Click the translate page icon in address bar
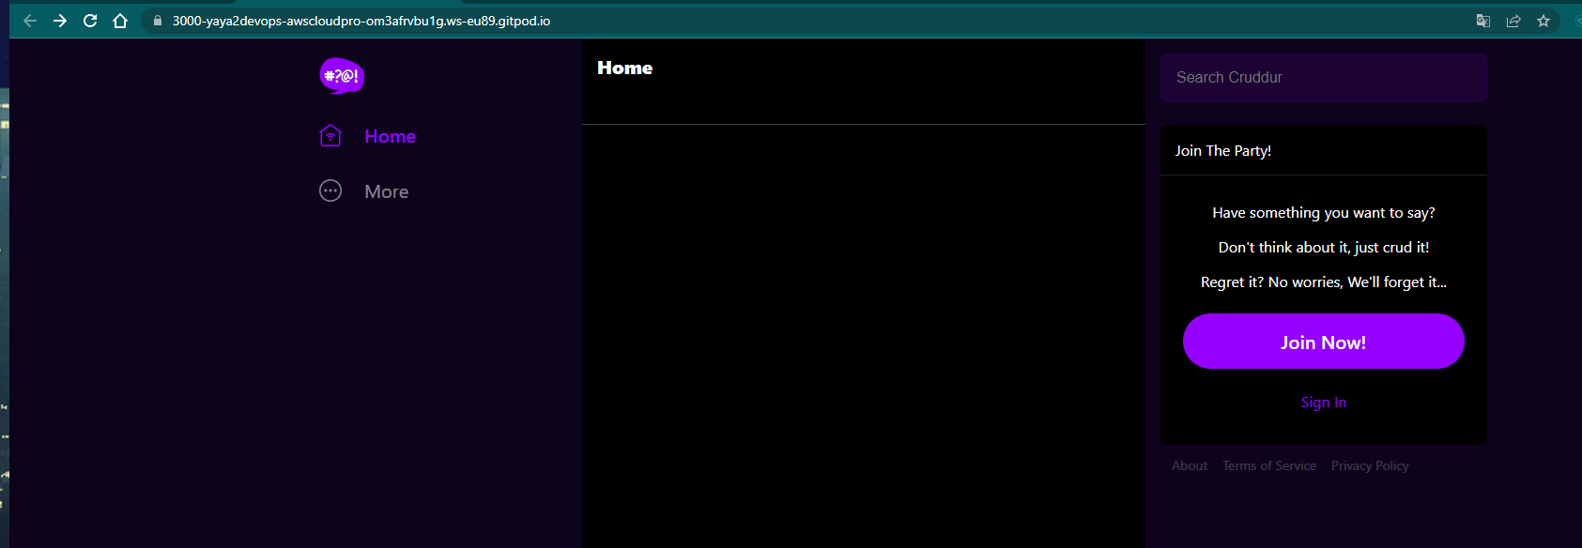Viewport: 1582px width, 548px height. 1483,21
